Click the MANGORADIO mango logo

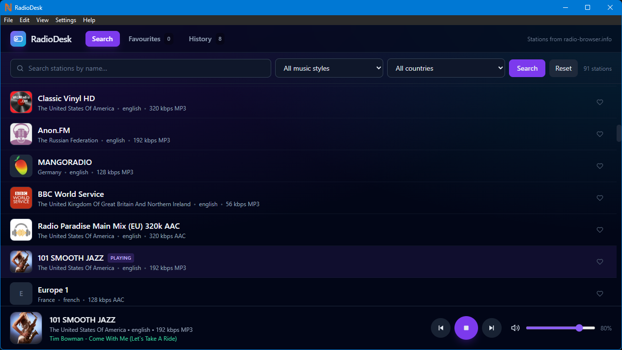click(x=21, y=166)
